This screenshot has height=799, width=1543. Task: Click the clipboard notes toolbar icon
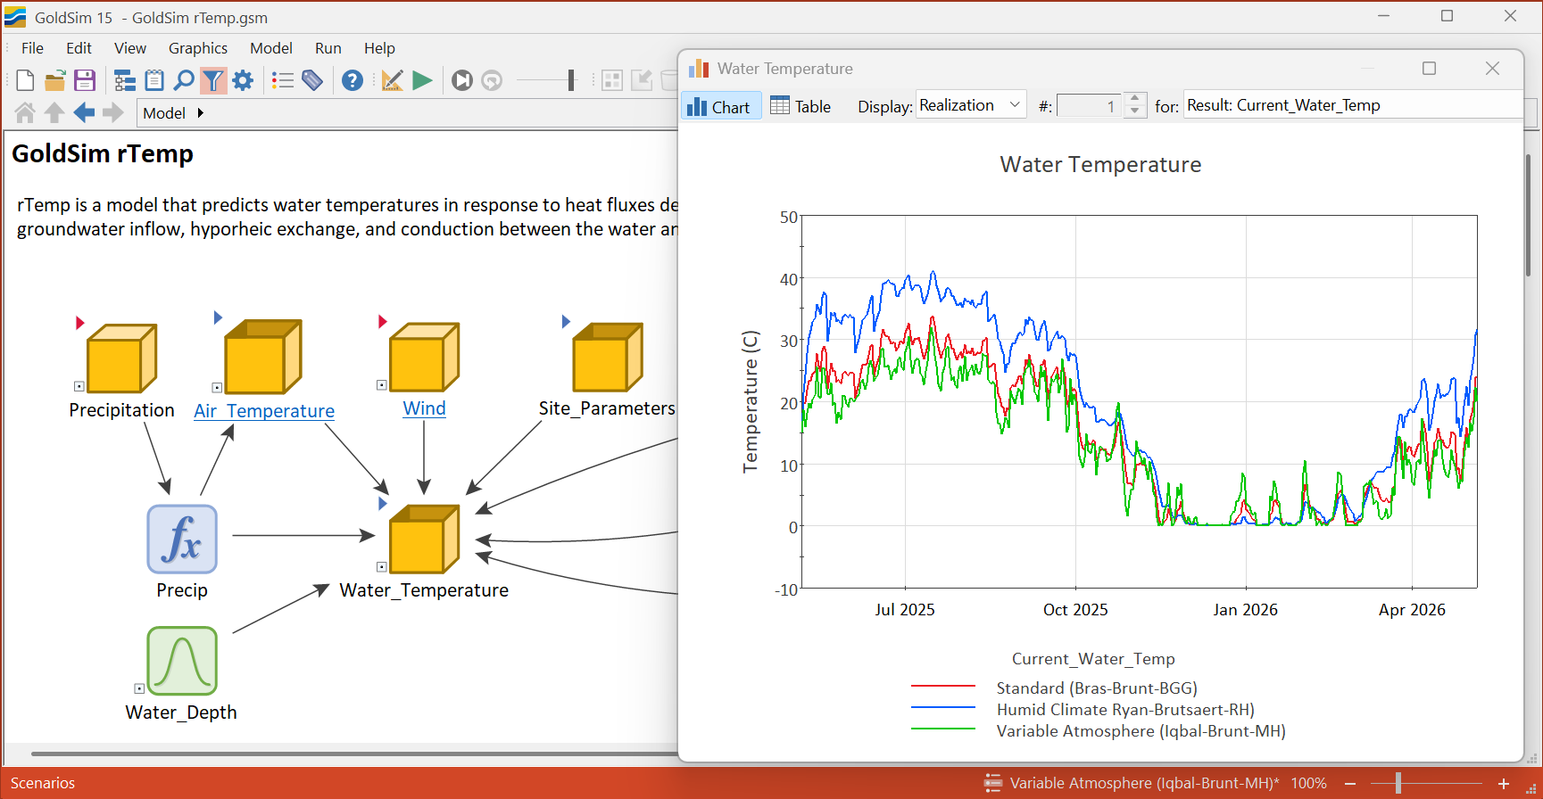(x=154, y=80)
